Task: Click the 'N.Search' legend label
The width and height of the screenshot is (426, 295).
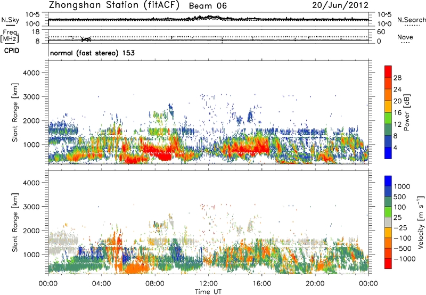Action: (411, 20)
